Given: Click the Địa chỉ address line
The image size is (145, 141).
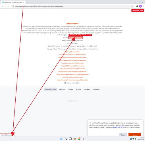Looking at the screenshot, I should pos(72,46).
